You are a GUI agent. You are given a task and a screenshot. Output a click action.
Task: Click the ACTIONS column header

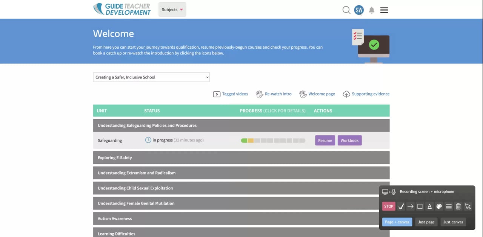coord(323,111)
